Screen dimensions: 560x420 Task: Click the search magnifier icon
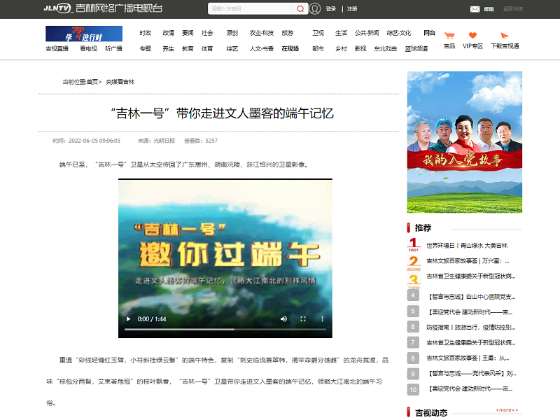300,9
